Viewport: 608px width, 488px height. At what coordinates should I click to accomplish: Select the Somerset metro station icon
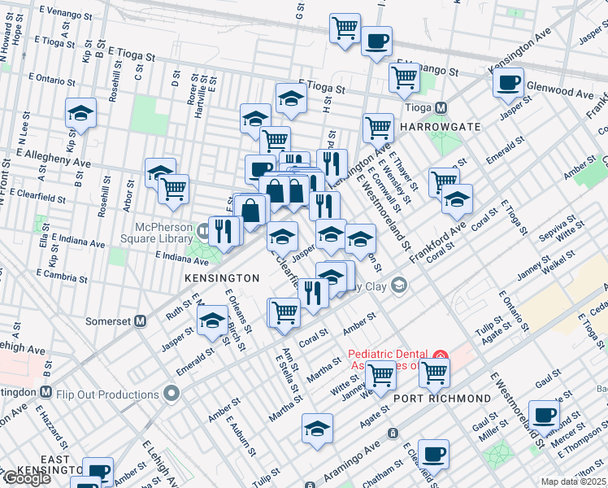[x=140, y=321]
